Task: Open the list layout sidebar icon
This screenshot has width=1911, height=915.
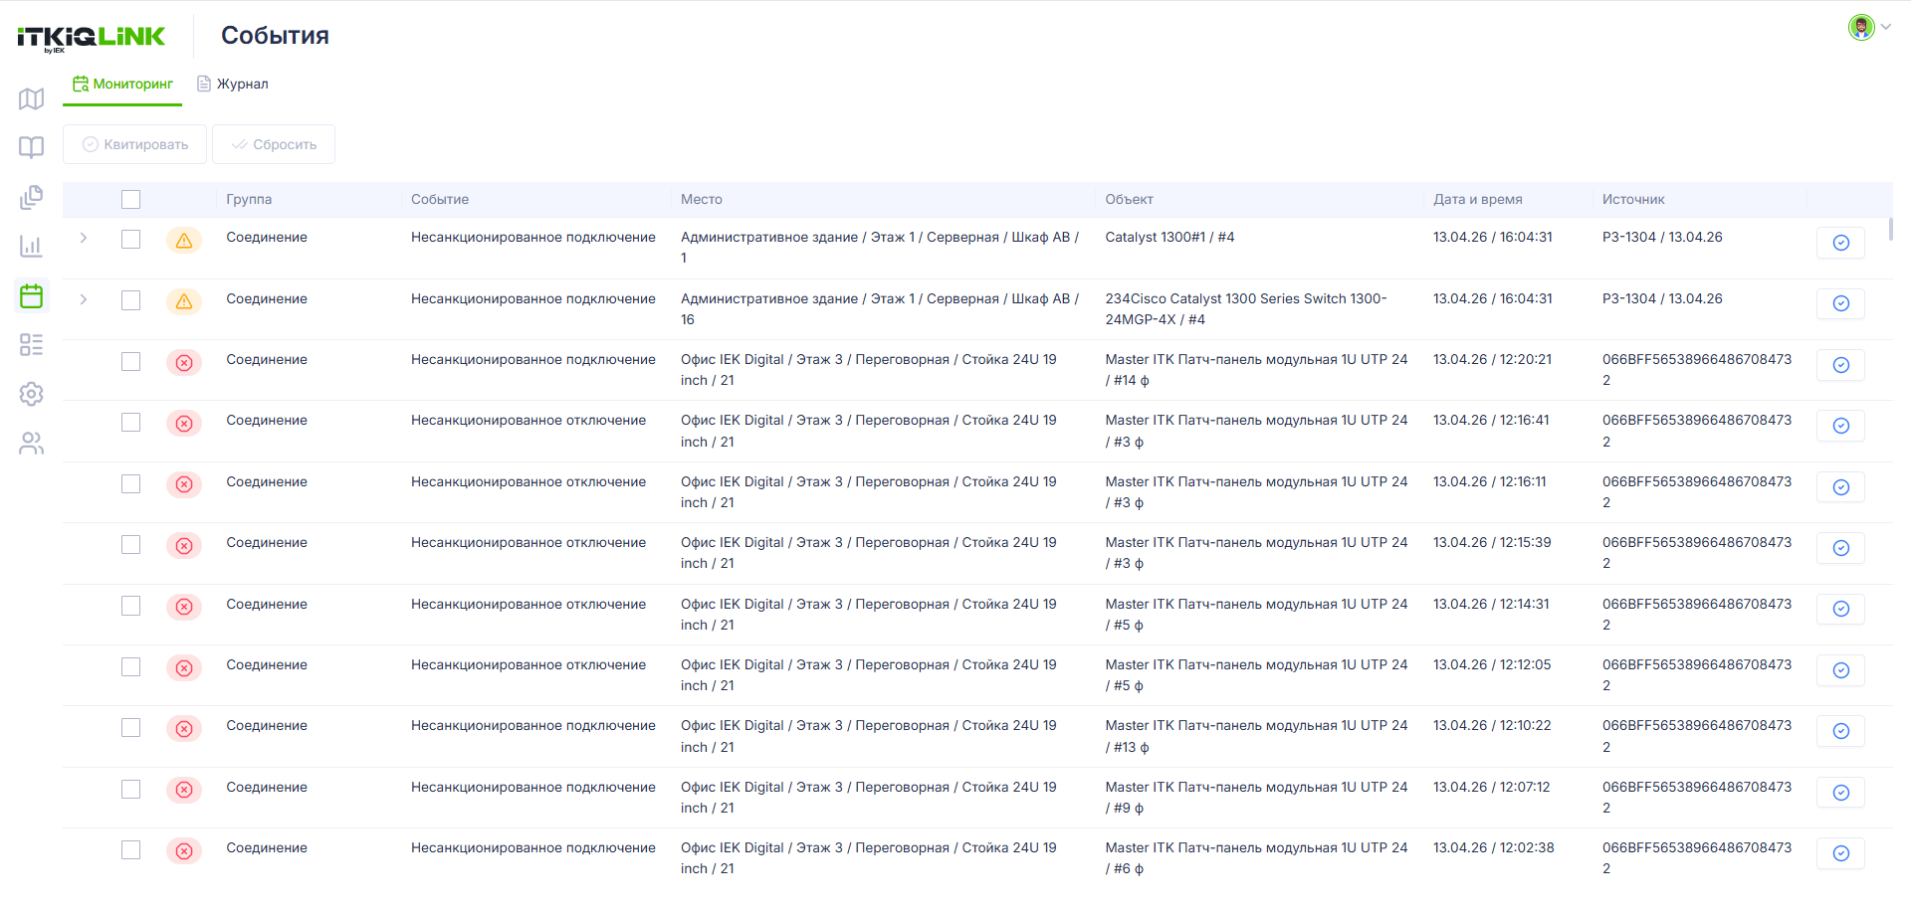Action: click(31, 344)
